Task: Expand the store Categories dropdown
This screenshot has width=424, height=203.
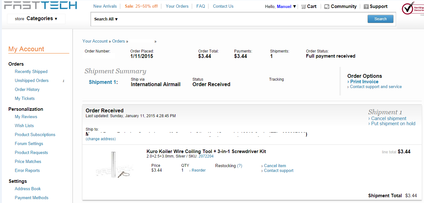Action: (x=36, y=19)
